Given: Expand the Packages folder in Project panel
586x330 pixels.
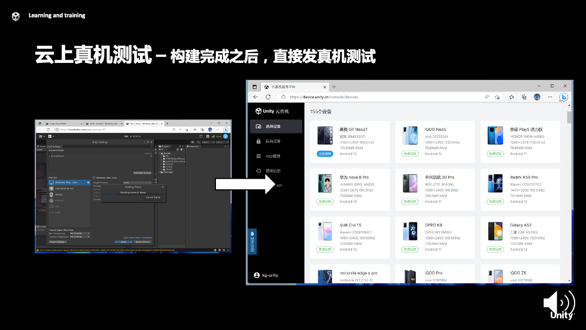Looking at the screenshot, I should 159,172.
